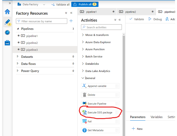Open the Monitor gauge icon
Screen dimensions: 177x136
click(x=7, y=32)
